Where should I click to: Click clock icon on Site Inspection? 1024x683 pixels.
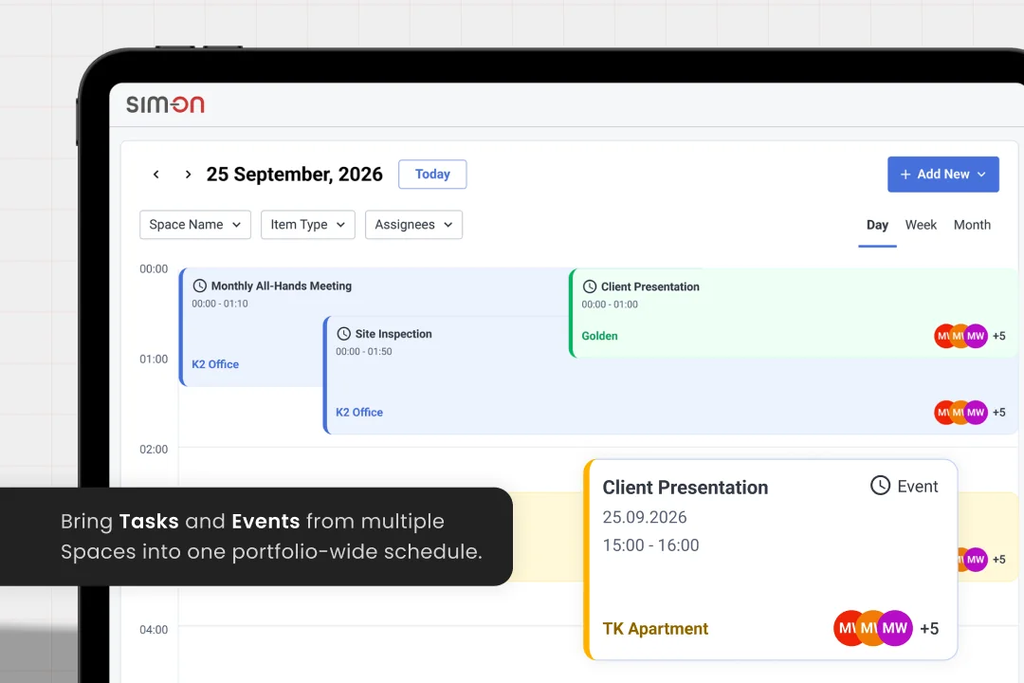pos(343,333)
